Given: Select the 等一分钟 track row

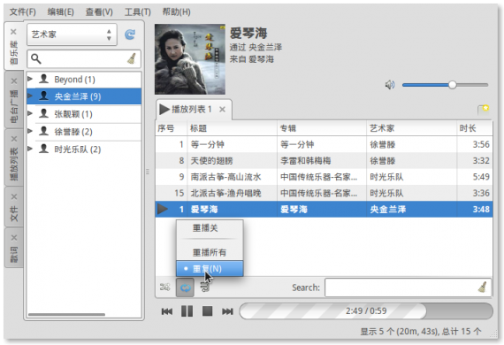Looking at the screenshot, I should coord(324,144).
